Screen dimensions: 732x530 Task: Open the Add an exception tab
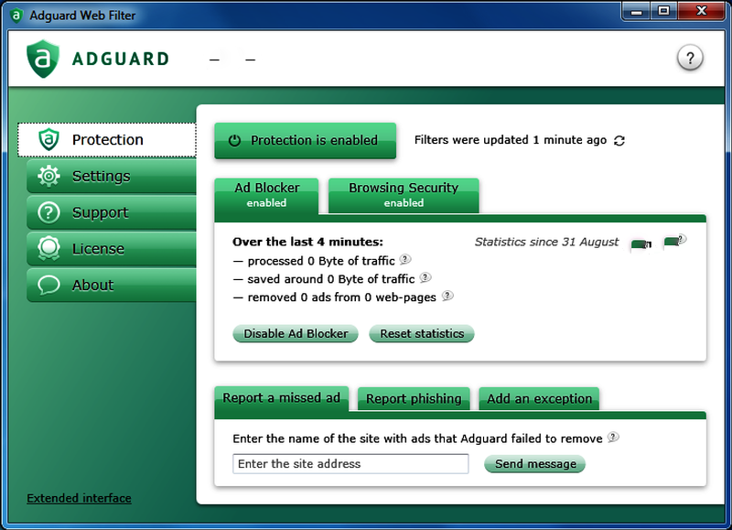[539, 399]
